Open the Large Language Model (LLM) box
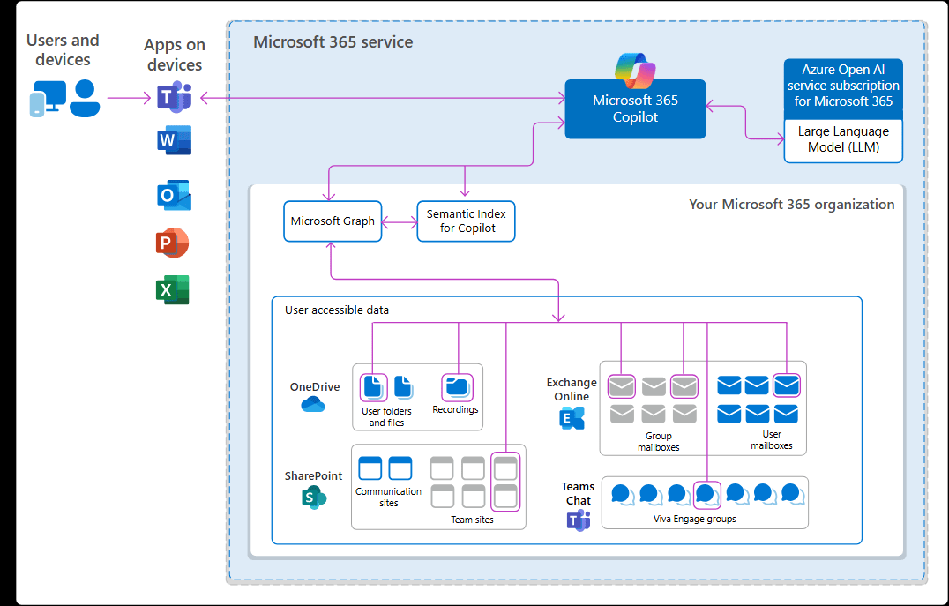The image size is (949, 606). point(842,138)
